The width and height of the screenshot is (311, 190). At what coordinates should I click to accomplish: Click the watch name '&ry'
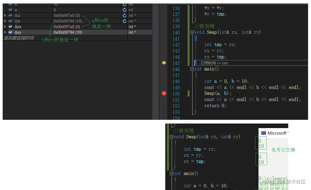[18, 32]
